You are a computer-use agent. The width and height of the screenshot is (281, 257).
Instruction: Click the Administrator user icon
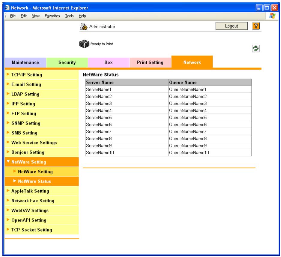pos(83,26)
